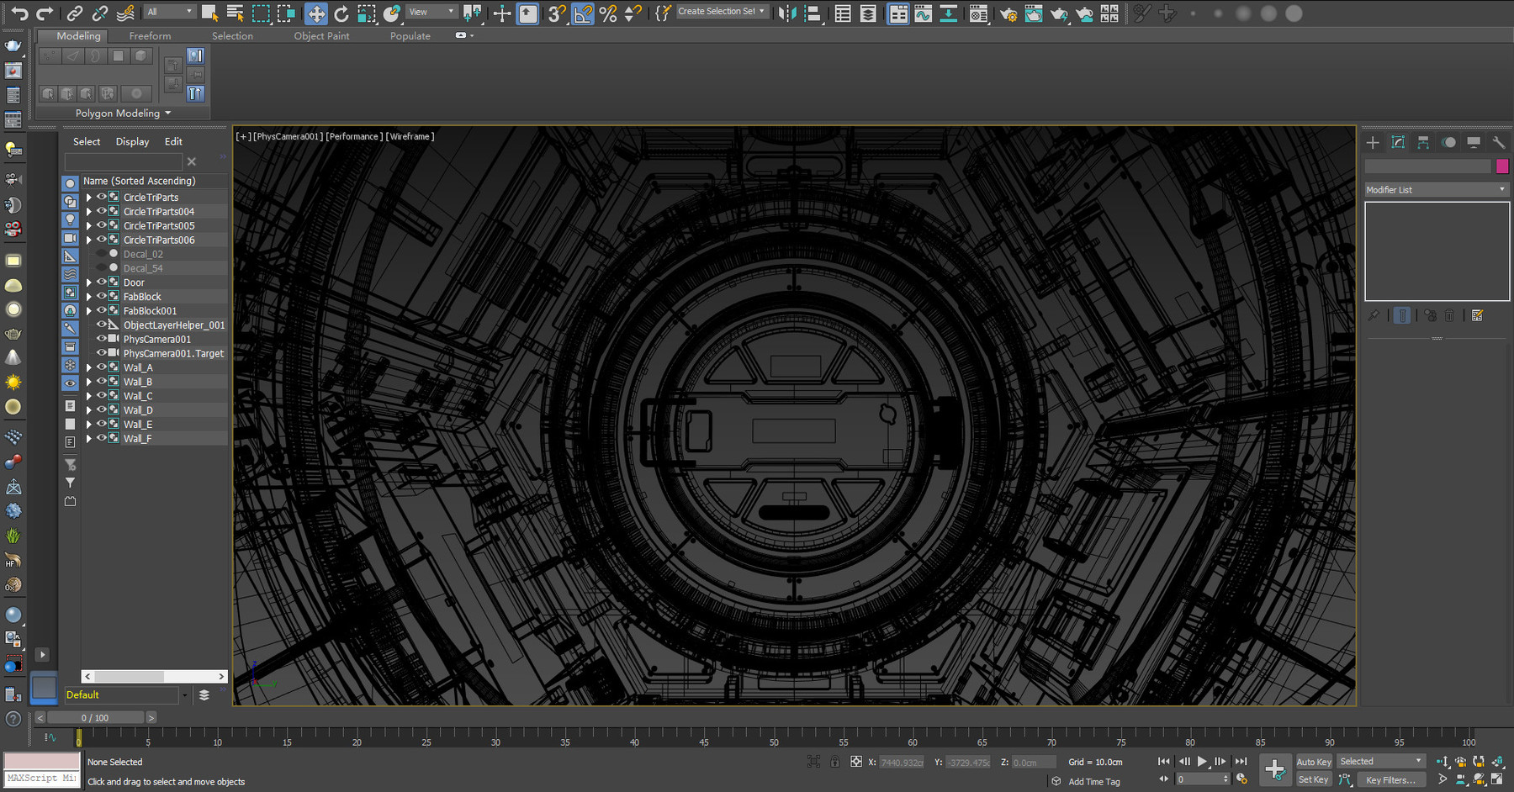1514x792 pixels.
Task: Open the Curve Editor
Action: point(924,13)
